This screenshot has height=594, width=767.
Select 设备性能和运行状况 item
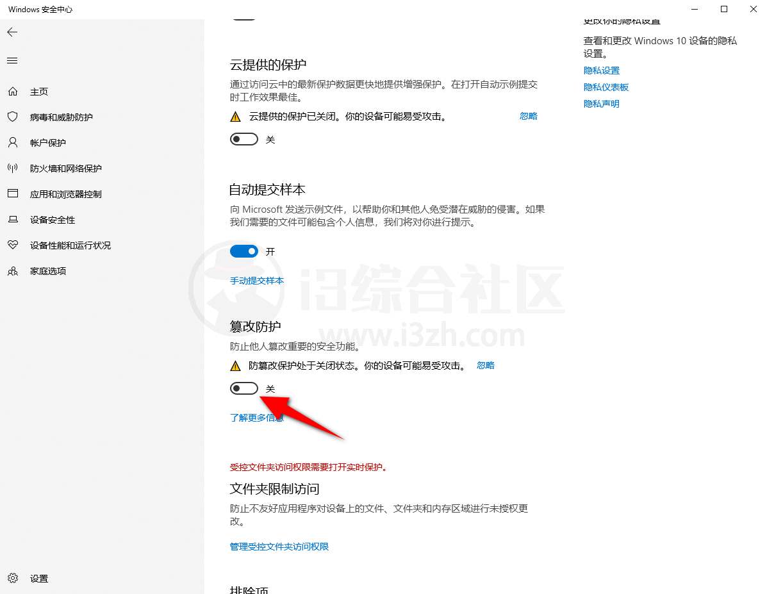(70, 245)
